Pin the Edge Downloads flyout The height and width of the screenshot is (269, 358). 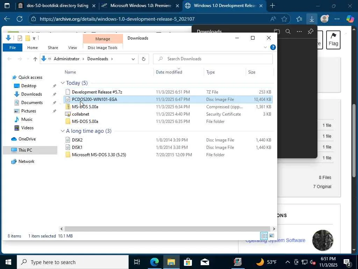[310, 32]
